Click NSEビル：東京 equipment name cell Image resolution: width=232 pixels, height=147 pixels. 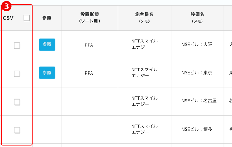pos(197,73)
